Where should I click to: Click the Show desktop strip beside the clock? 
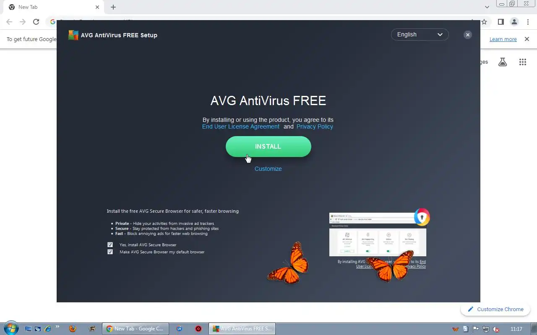[534, 329]
